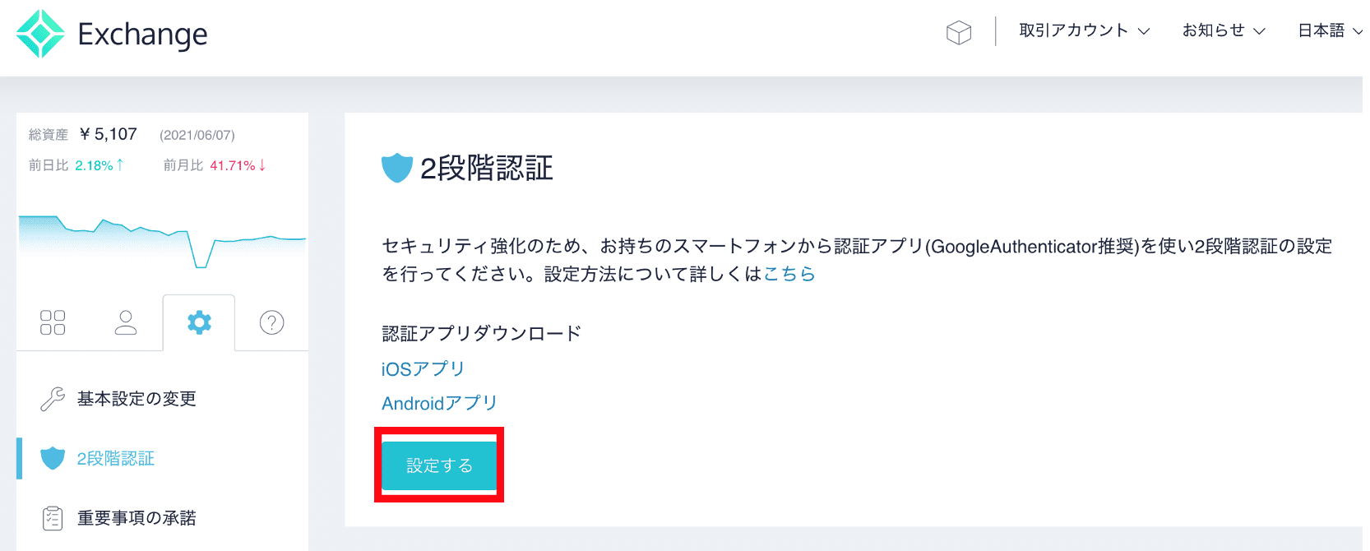This screenshot has height=551, width=1370.
Task: Select the shield icon beside 2段階認証
Action: pos(51,458)
